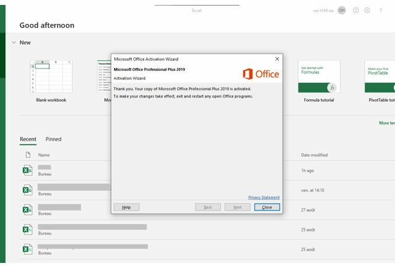Open the Formula tutorial template
Viewport: 395px width, 266px height.
[x=318, y=80]
